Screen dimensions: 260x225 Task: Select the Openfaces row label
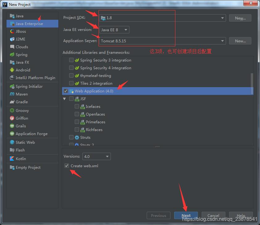coord(95,114)
